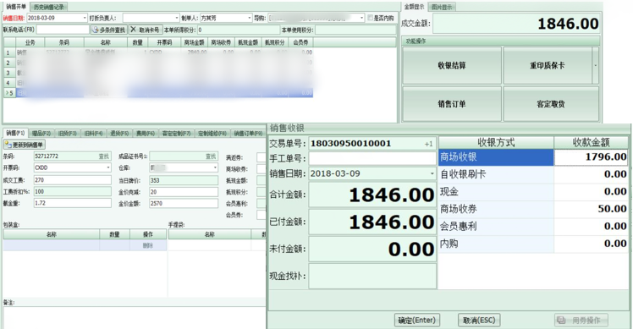The width and height of the screenshot is (633, 329).
Task: Toggle the 是否内购 checkbox
Action: coord(370,18)
